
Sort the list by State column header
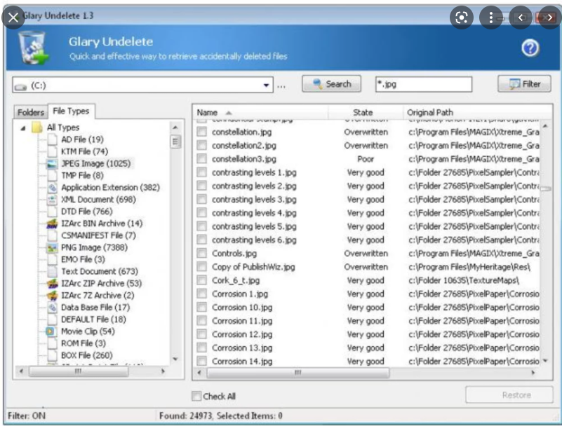366,112
